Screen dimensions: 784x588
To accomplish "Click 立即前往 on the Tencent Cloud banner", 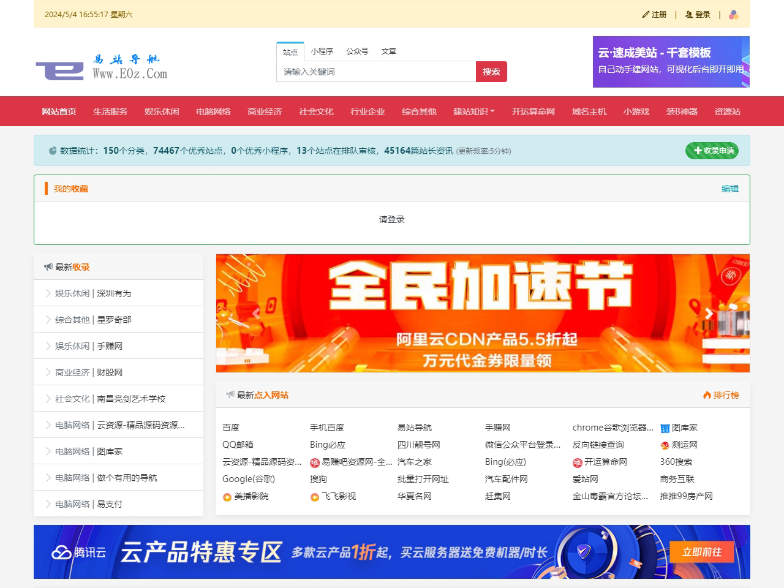I will 701,552.
